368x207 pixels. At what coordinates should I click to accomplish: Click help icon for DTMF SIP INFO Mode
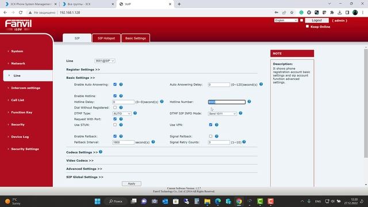[240, 113]
